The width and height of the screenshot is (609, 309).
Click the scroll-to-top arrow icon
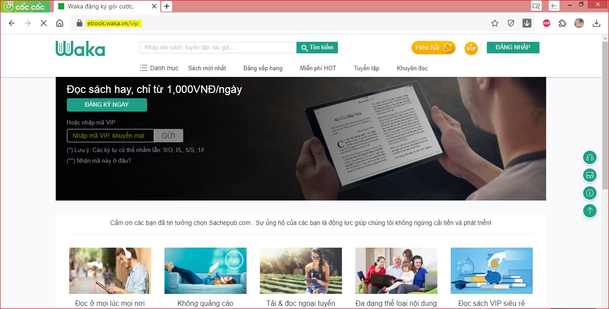click(x=590, y=211)
